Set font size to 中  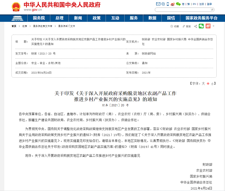click(208, 84)
